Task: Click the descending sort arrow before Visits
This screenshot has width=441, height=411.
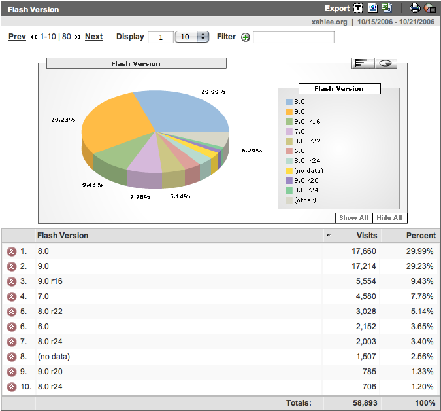Action: tap(329, 236)
